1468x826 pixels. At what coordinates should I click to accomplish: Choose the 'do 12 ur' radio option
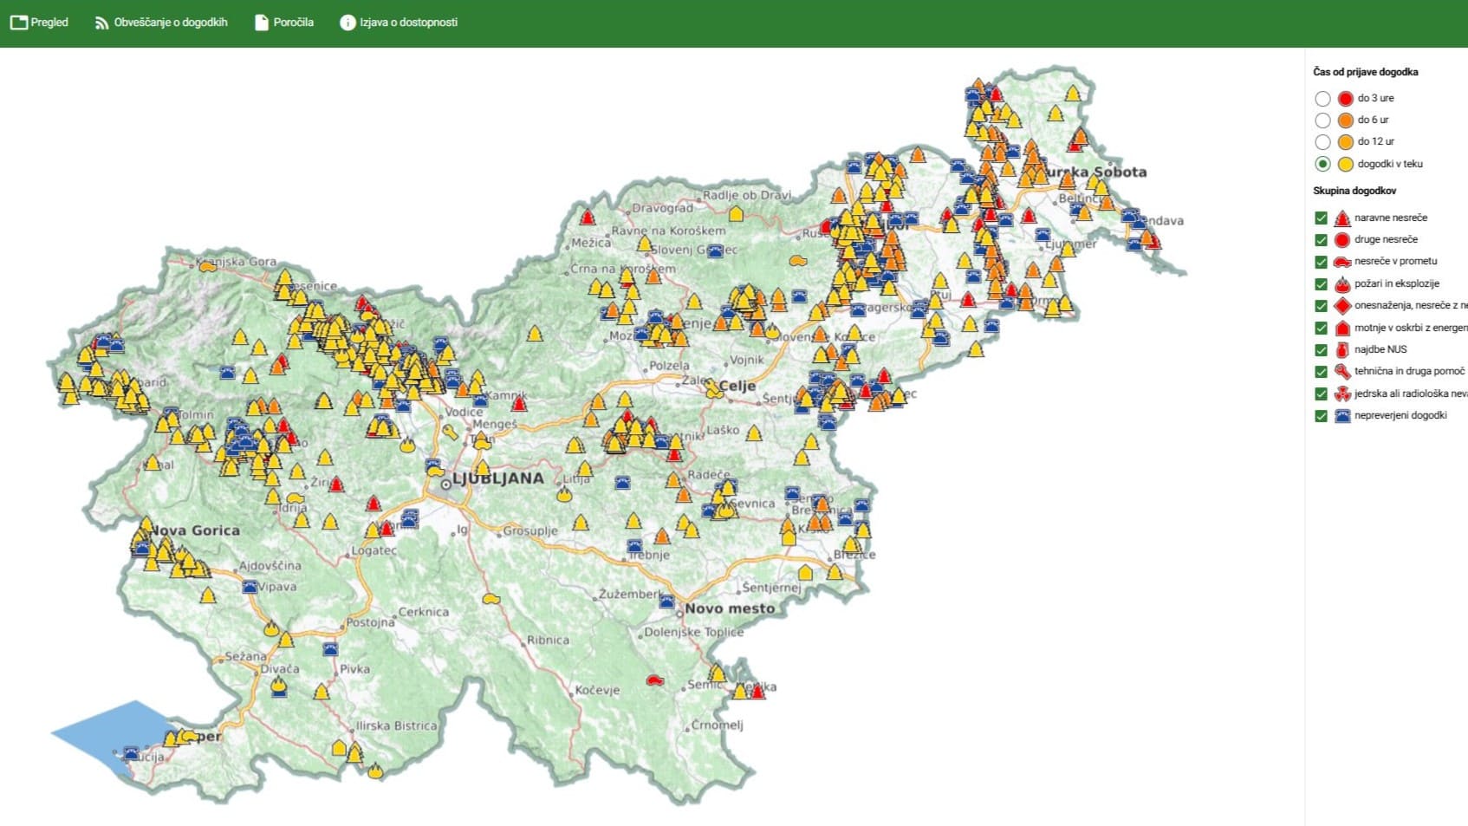(1322, 142)
